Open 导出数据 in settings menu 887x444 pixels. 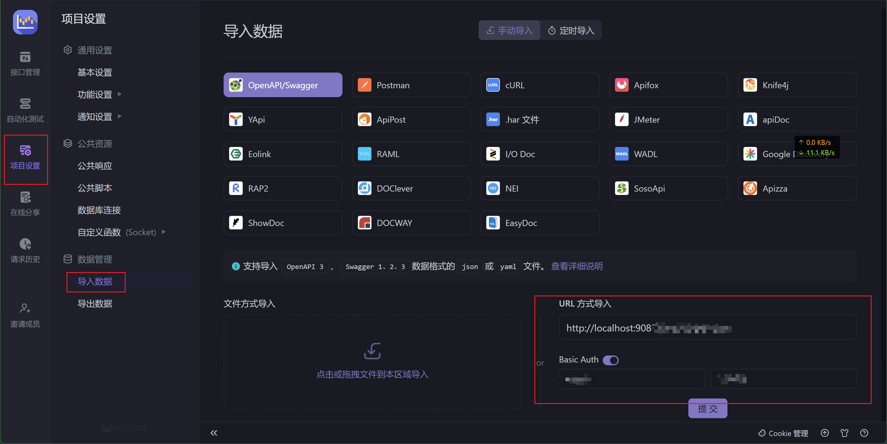point(95,303)
